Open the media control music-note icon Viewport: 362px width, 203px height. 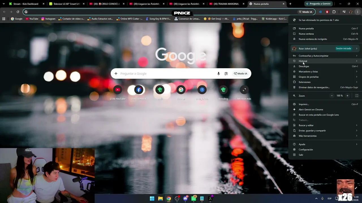pyautogui.click(x=344, y=12)
